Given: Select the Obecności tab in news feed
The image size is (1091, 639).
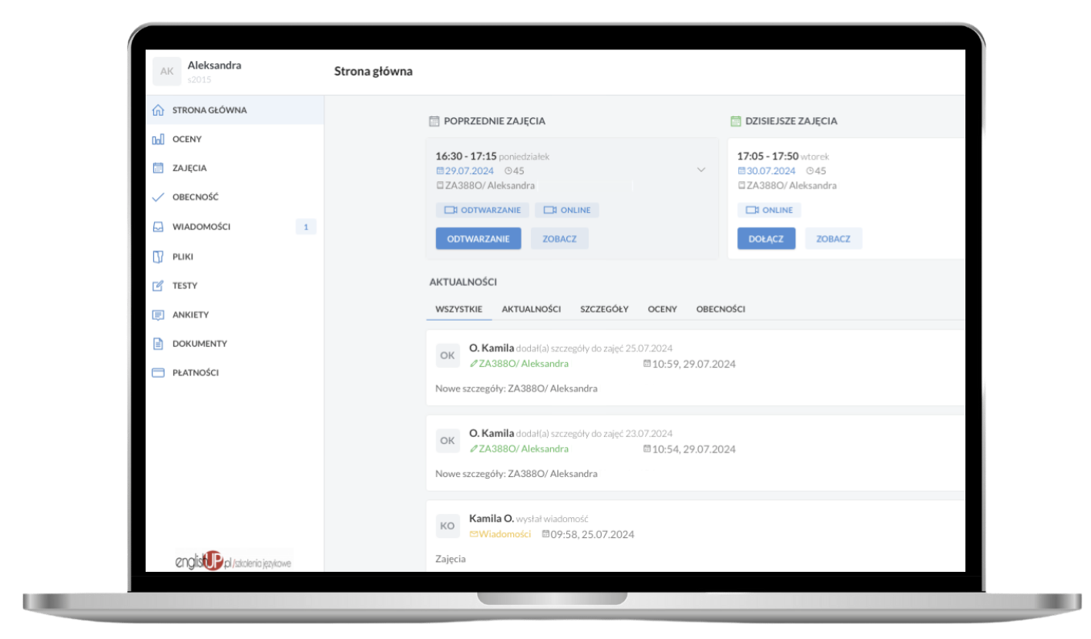Looking at the screenshot, I should pos(720,309).
